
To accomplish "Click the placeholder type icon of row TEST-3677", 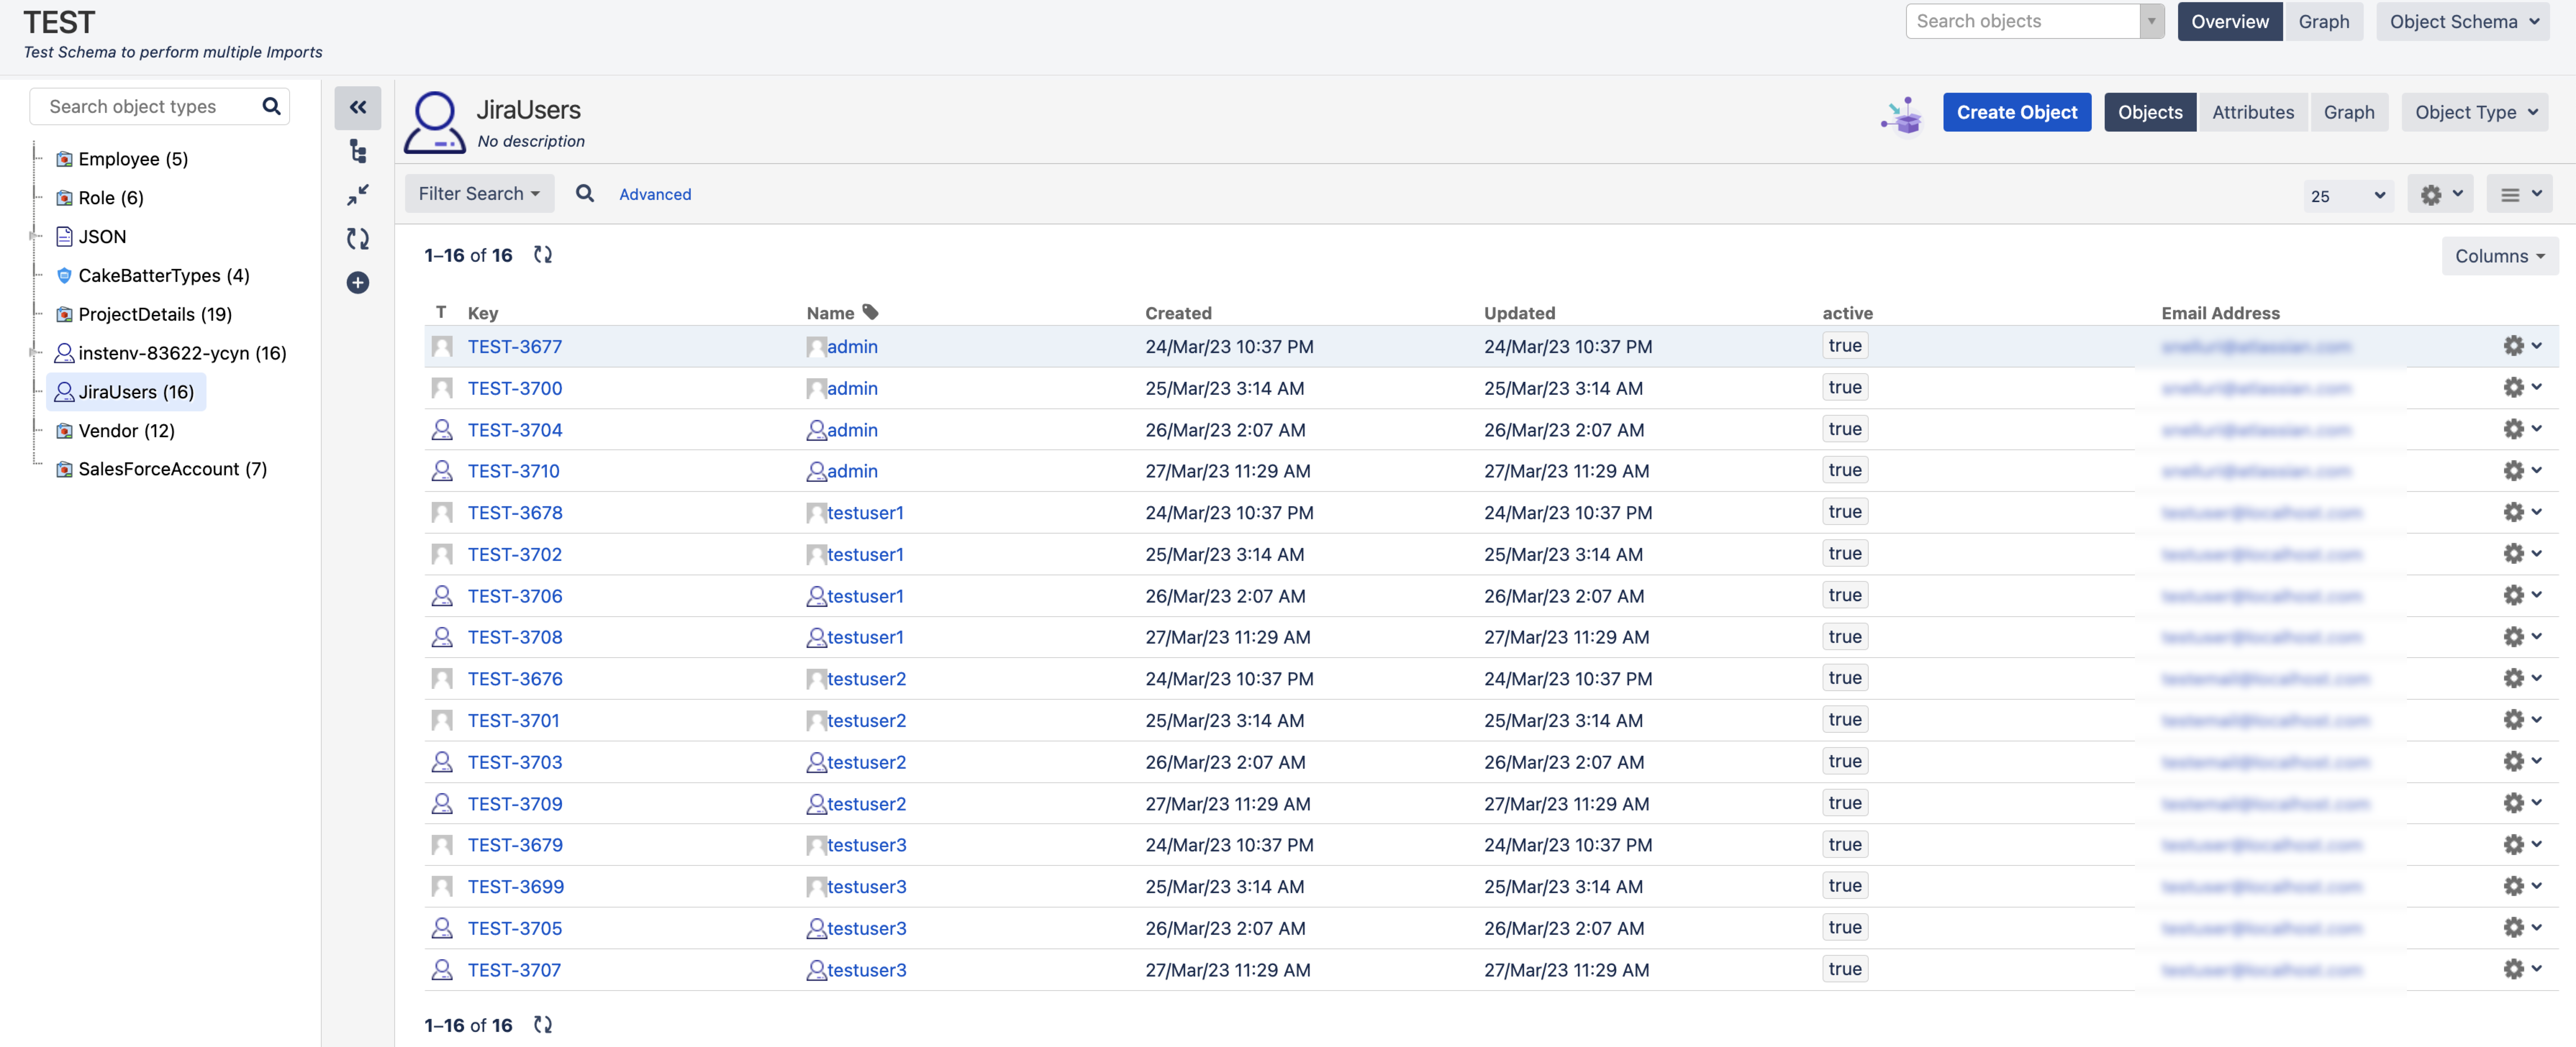I will click(x=442, y=347).
